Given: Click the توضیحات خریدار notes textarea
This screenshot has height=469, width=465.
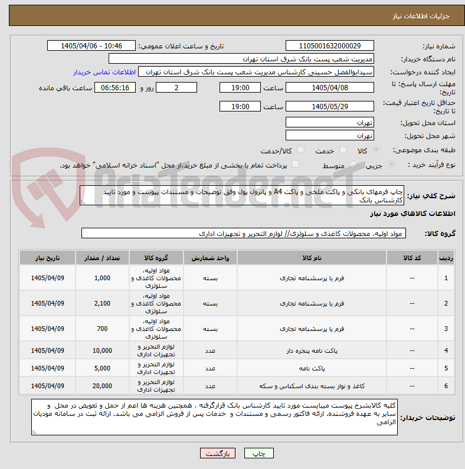Looking at the screenshot, I should point(214,417).
